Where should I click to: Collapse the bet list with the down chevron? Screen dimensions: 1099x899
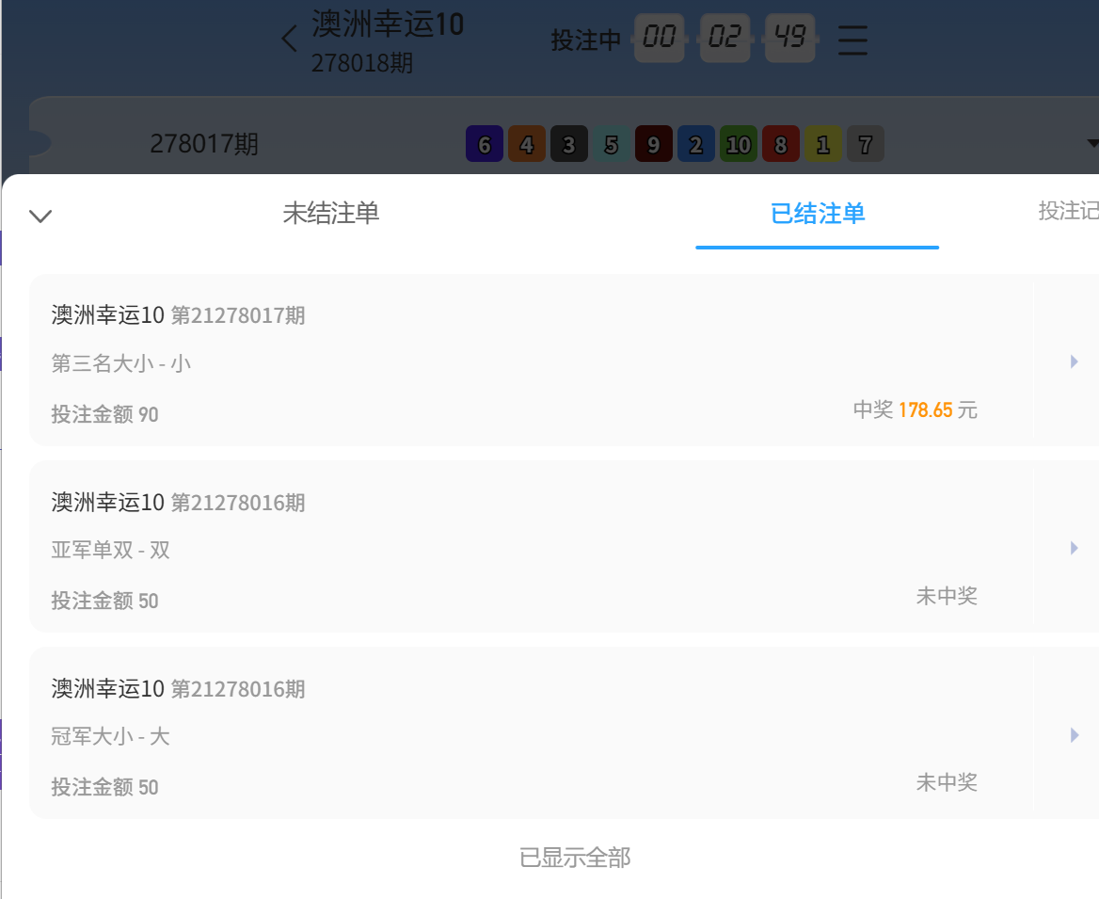pos(40,216)
